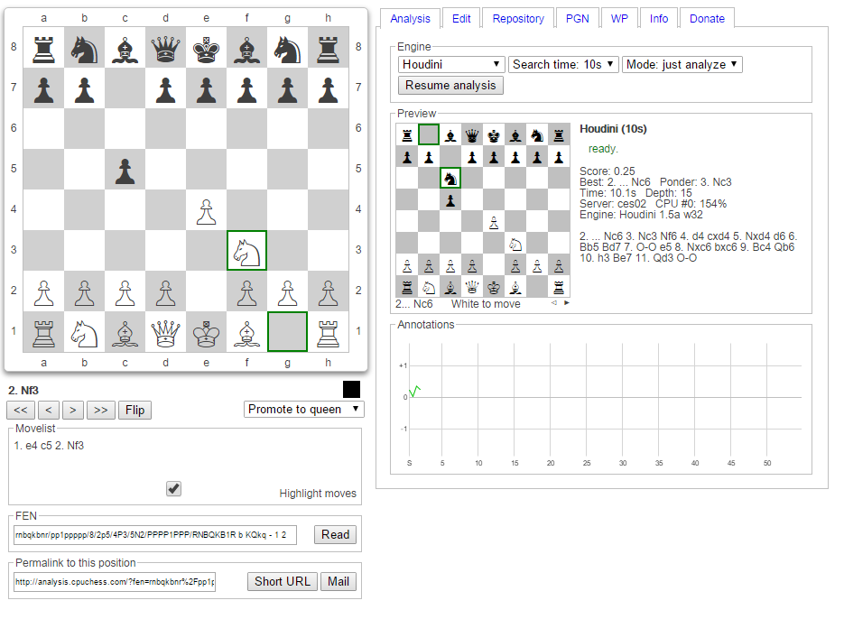Toggle the Highlight moves checkbox
This screenshot has width=844, height=619.
coord(174,488)
